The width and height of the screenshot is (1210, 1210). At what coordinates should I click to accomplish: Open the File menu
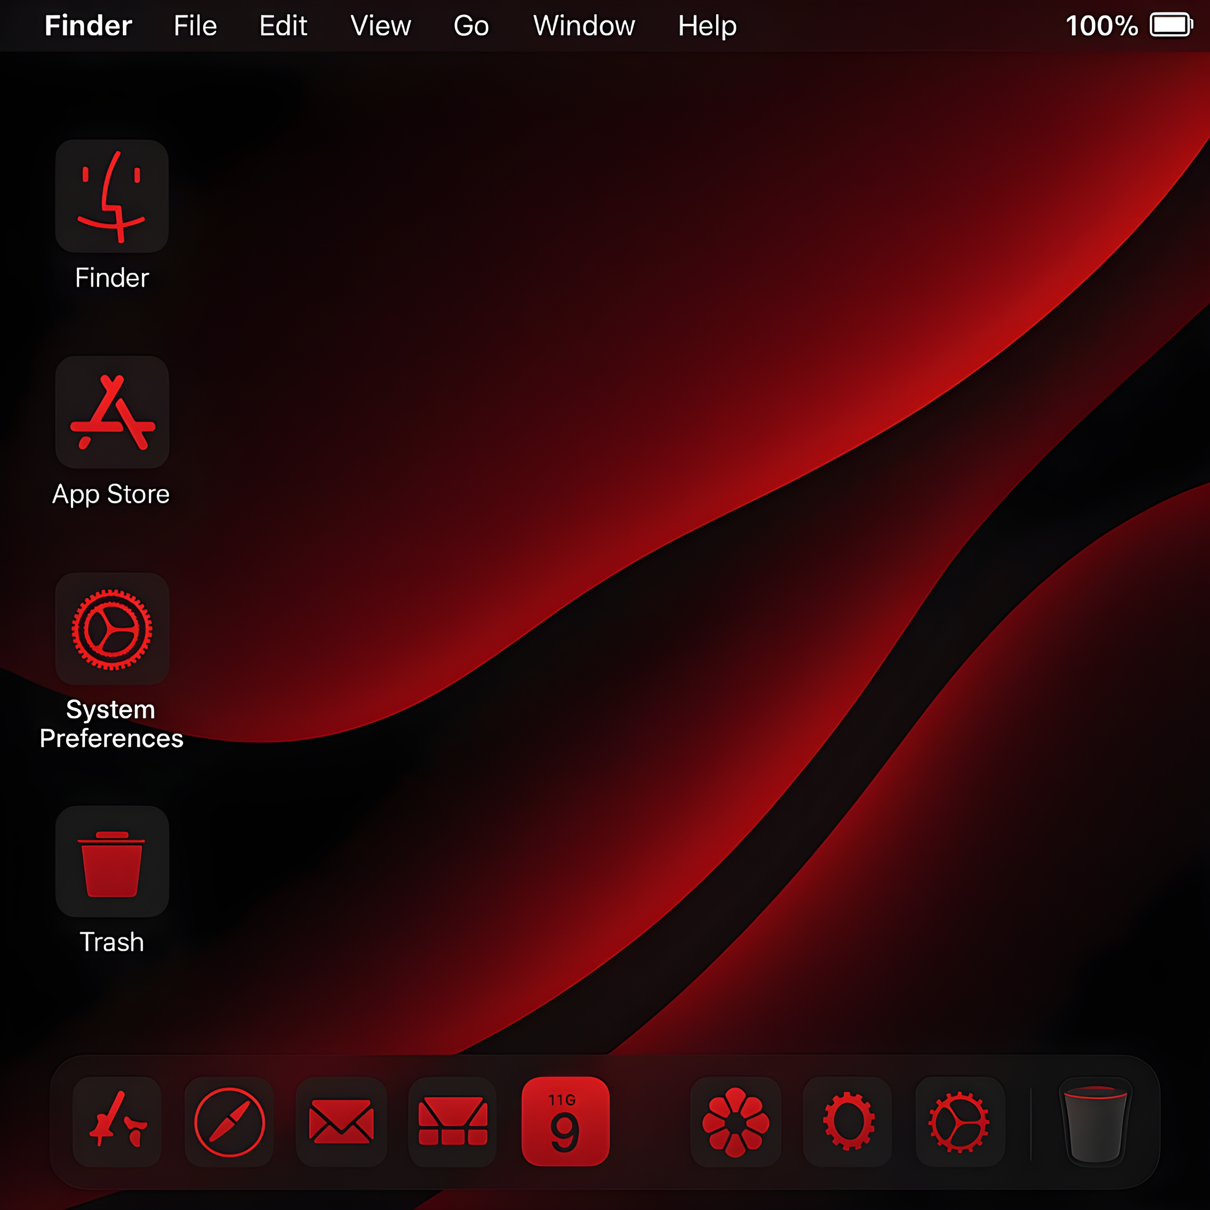195,26
